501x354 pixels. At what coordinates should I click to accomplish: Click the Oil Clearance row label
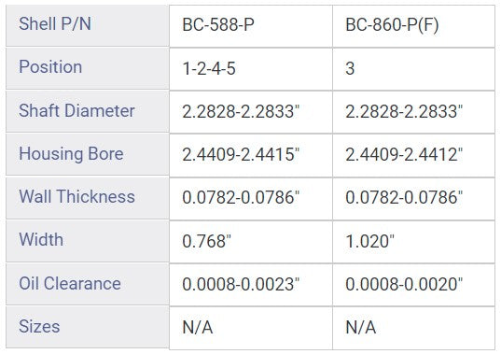pos(87,284)
